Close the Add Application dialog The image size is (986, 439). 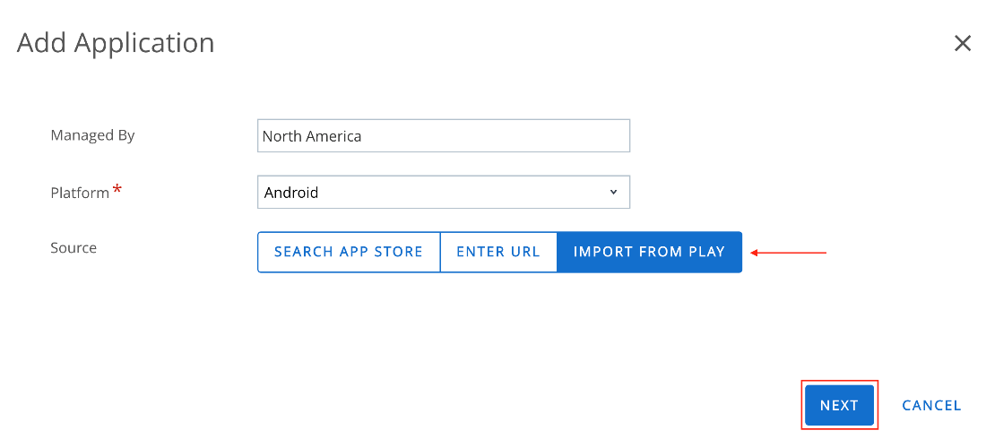point(963,43)
